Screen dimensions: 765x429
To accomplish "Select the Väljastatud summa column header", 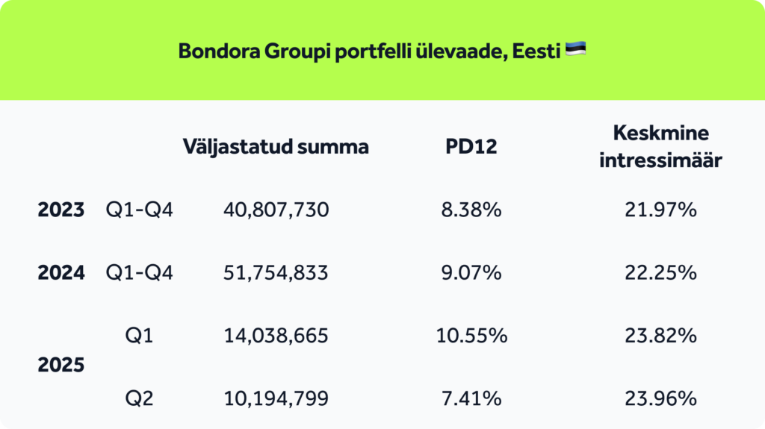I will 276,147.
